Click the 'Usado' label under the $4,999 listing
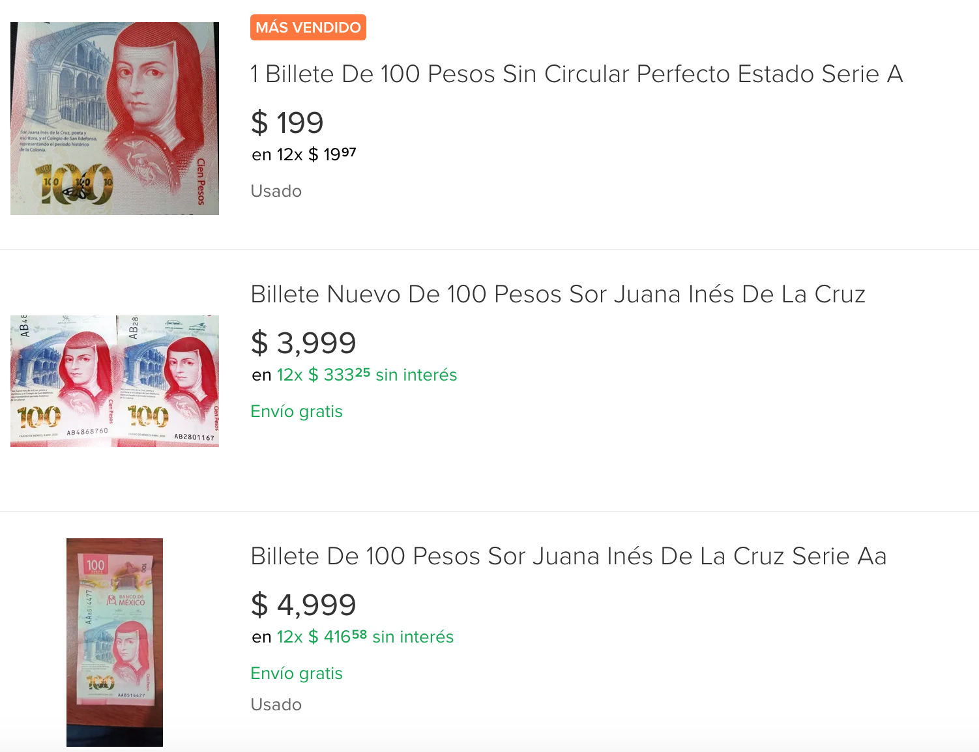979x752 pixels. pos(276,704)
